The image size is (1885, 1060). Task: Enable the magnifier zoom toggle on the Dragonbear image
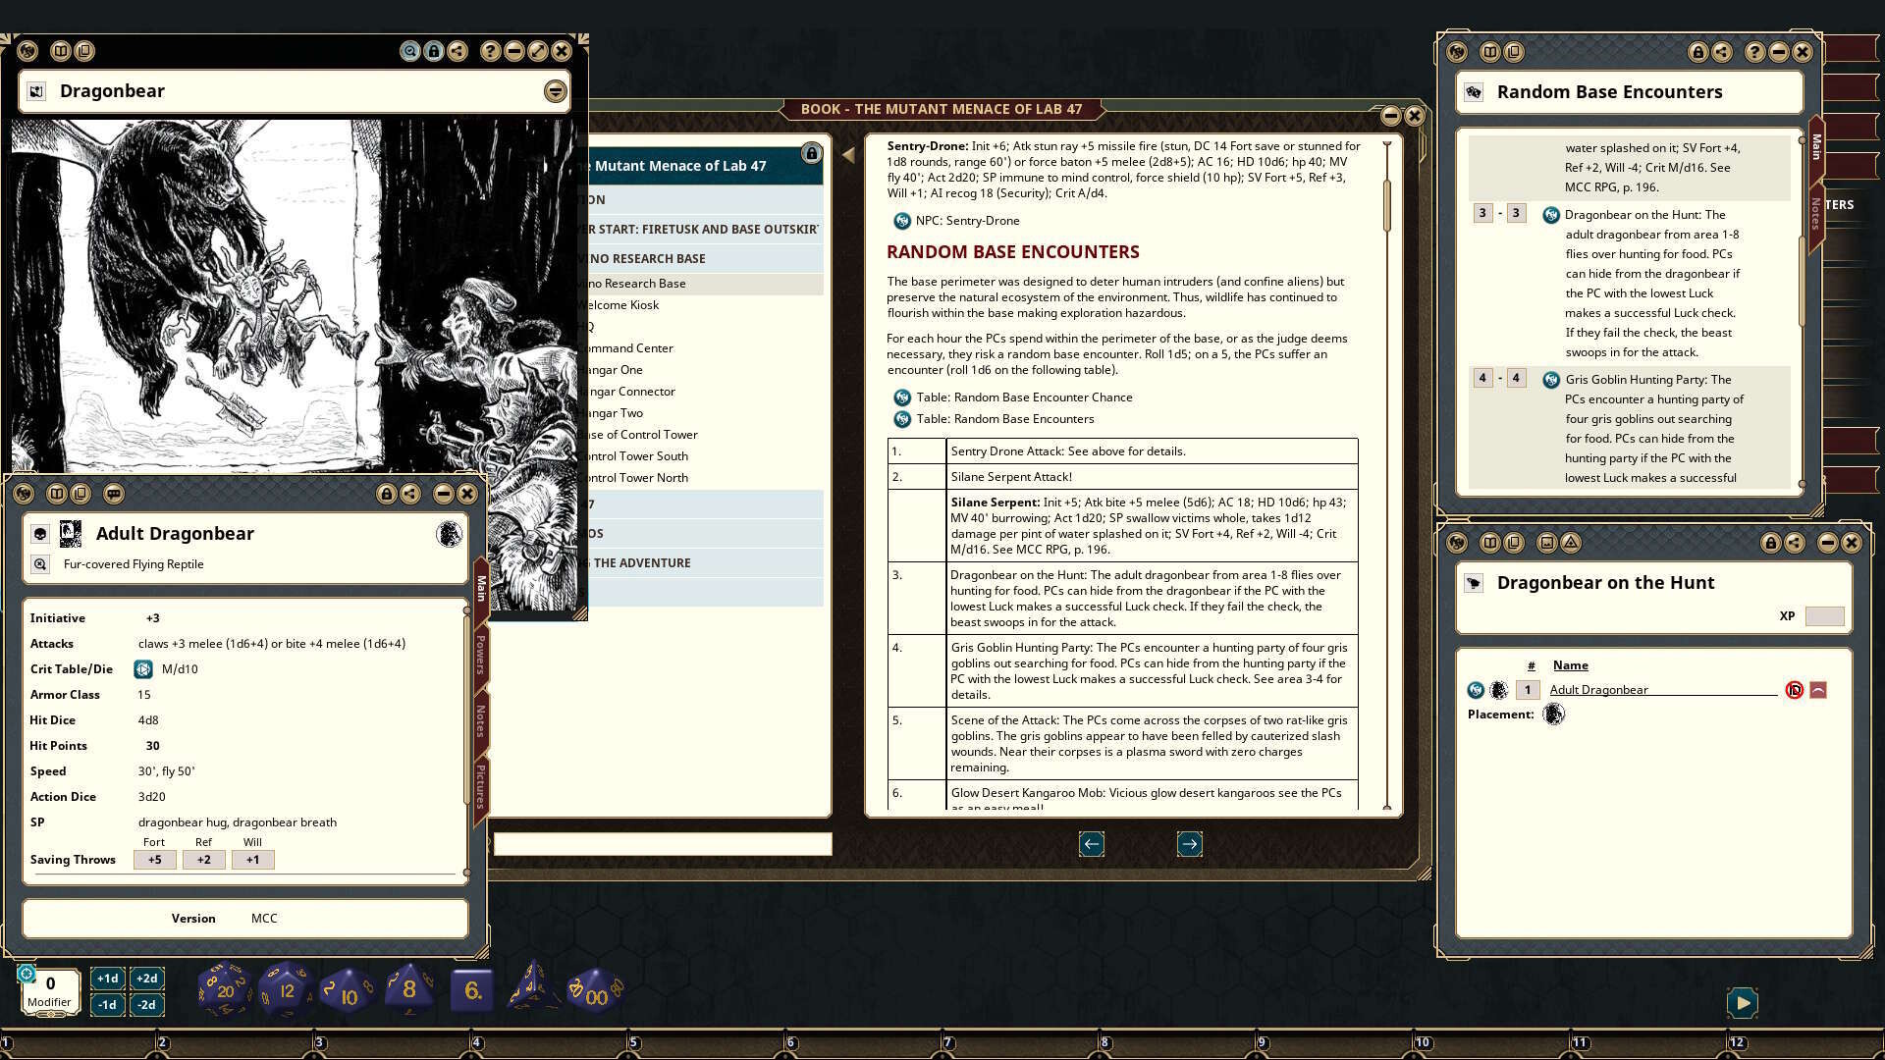pos(410,51)
